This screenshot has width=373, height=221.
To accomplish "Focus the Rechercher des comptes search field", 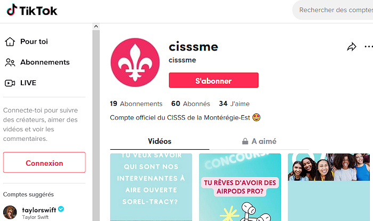I will pyautogui.click(x=333, y=10).
